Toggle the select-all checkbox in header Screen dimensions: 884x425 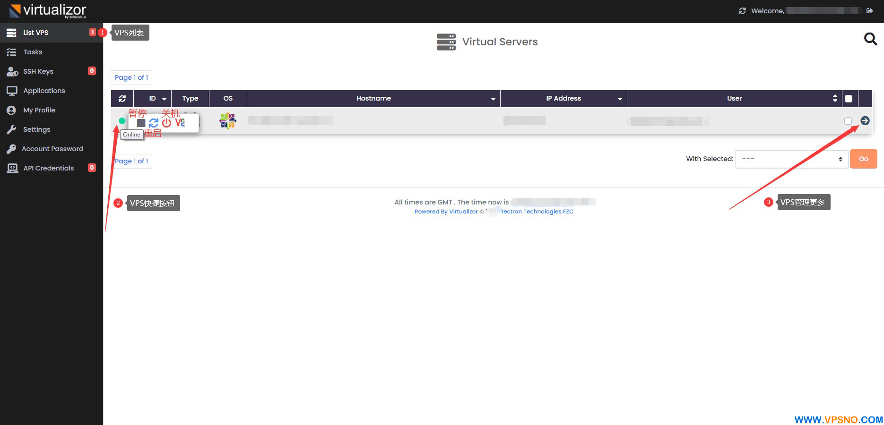point(849,99)
